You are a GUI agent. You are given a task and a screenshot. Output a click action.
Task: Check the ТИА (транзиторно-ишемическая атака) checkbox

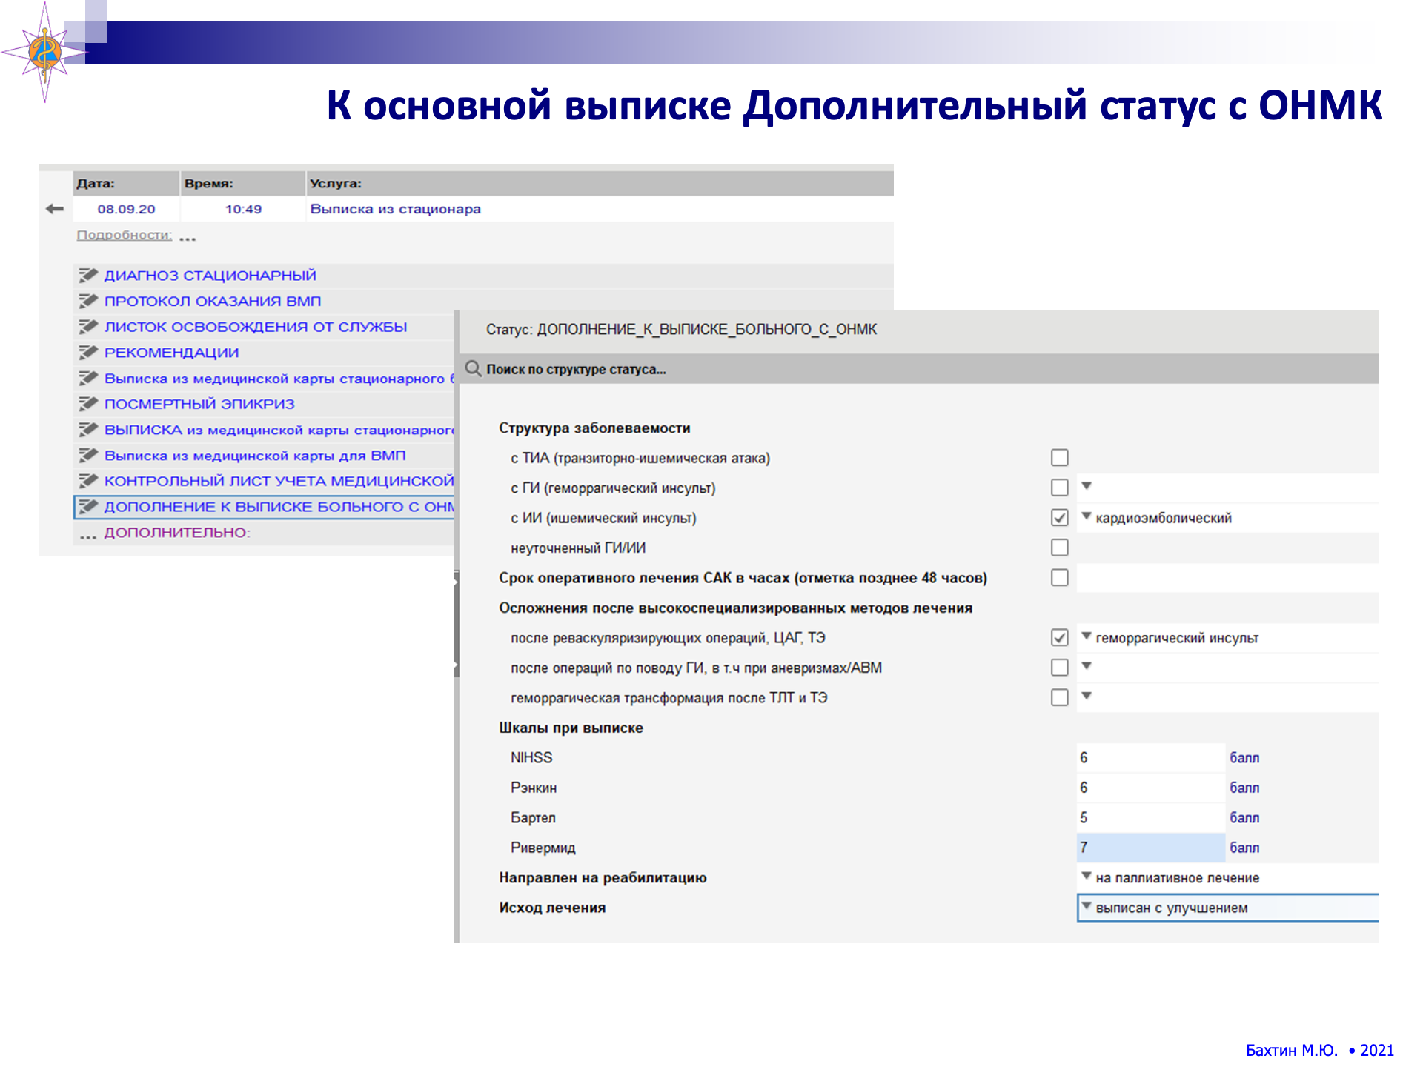pyautogui.click(x=1060, y=458)
